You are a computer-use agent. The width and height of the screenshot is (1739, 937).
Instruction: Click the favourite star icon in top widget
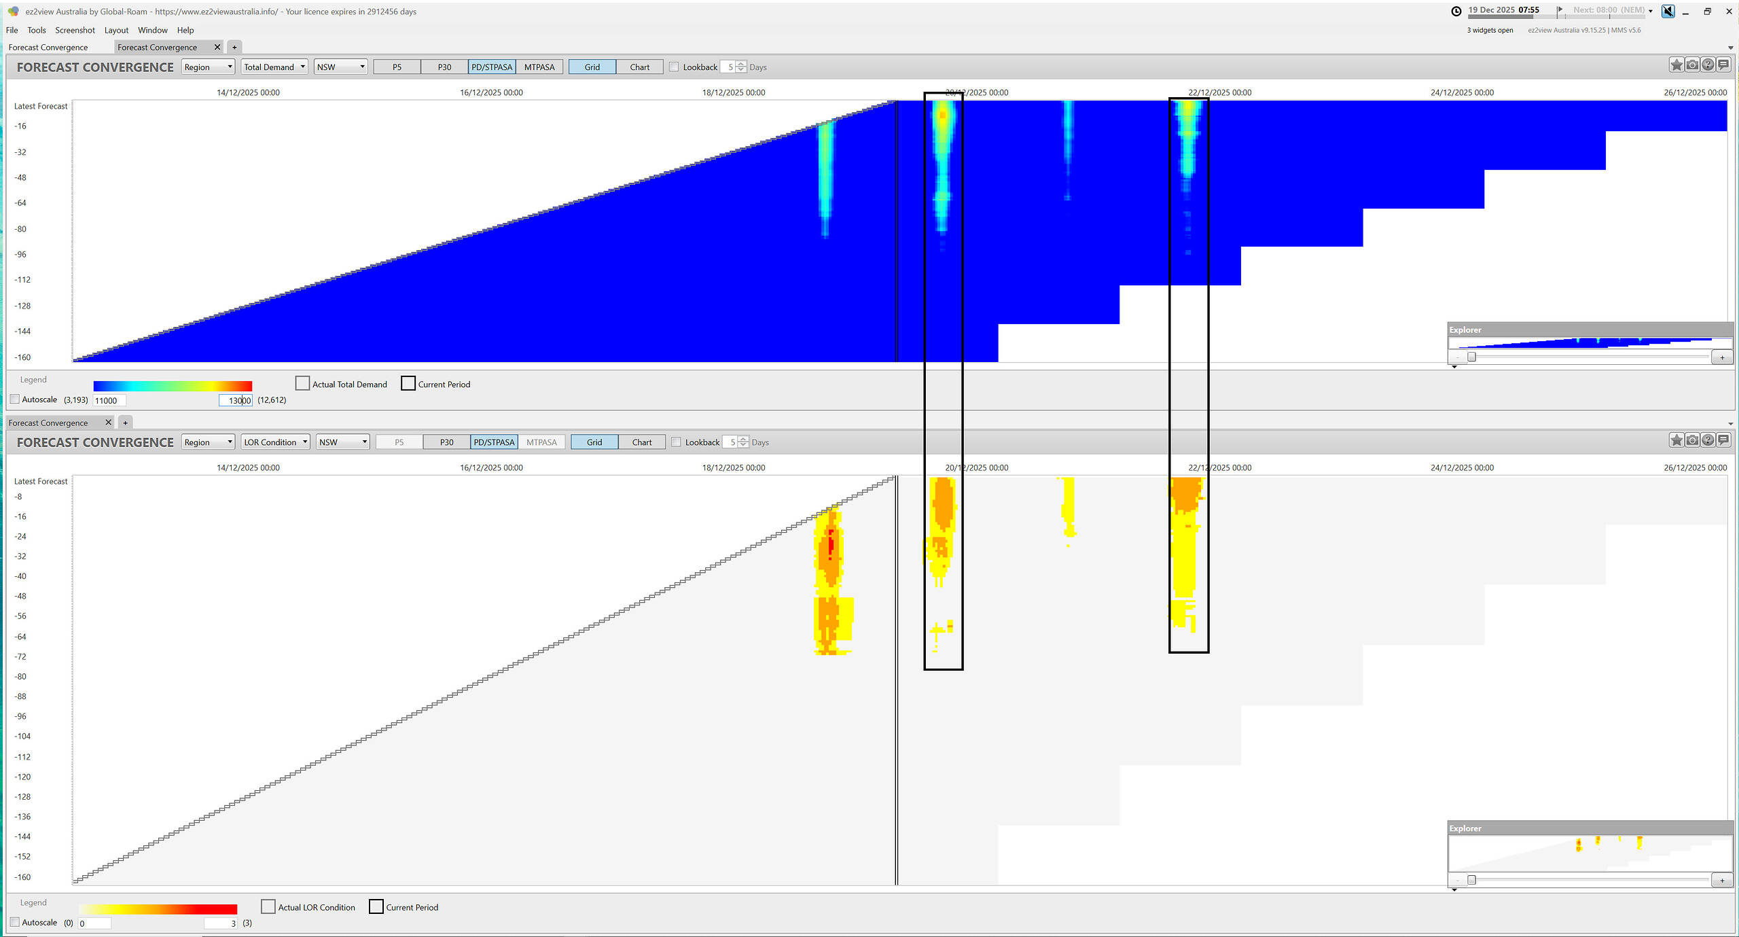point(1677,65)
